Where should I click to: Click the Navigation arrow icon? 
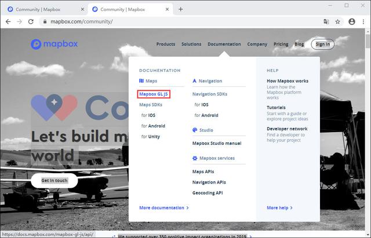pyautogui.click(x=195, y=81)
